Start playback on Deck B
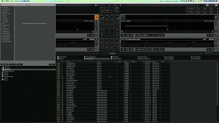The image size is (219, 123). 123,35
